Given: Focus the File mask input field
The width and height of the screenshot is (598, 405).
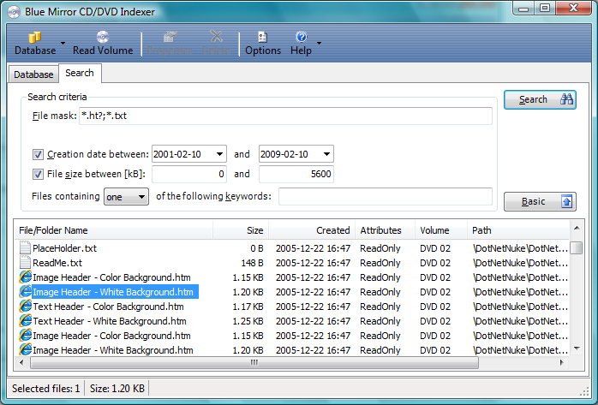Looking at the screenshot, I should (285, 116).
